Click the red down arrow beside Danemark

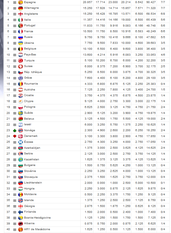14,136
